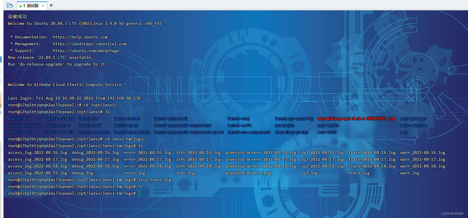Click skywalking-api-0.0.1-SNAPSHOT.jar file name
Screen dimensions: 468x218
pos(357,118)
